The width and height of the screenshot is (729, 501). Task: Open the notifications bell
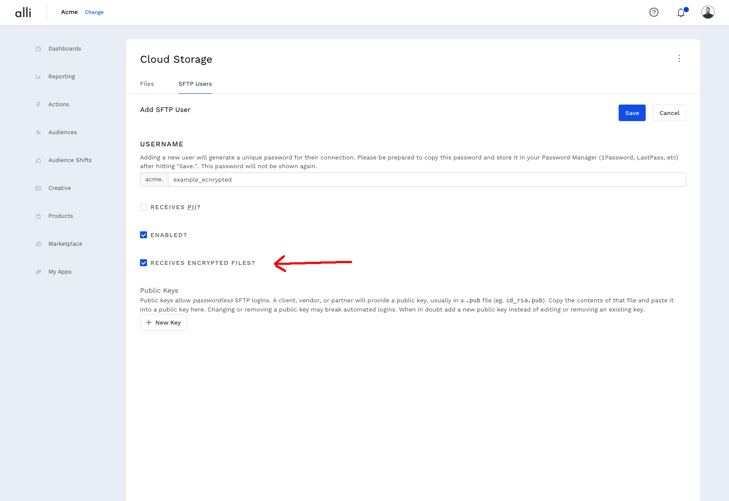click(x=681, y=13)
